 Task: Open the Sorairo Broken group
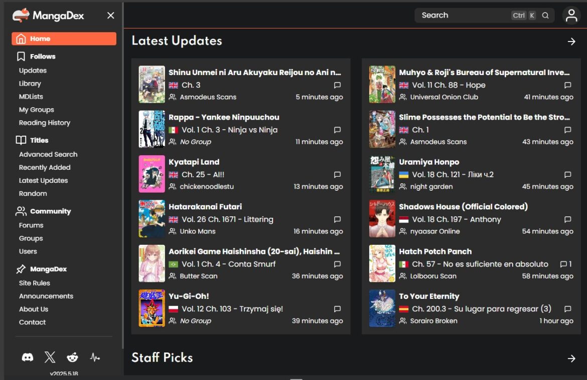(x=433, y=321)
